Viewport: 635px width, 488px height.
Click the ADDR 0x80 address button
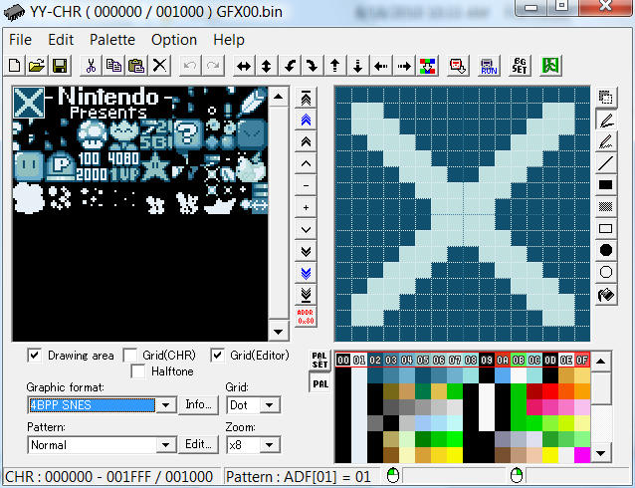point(307,317)
